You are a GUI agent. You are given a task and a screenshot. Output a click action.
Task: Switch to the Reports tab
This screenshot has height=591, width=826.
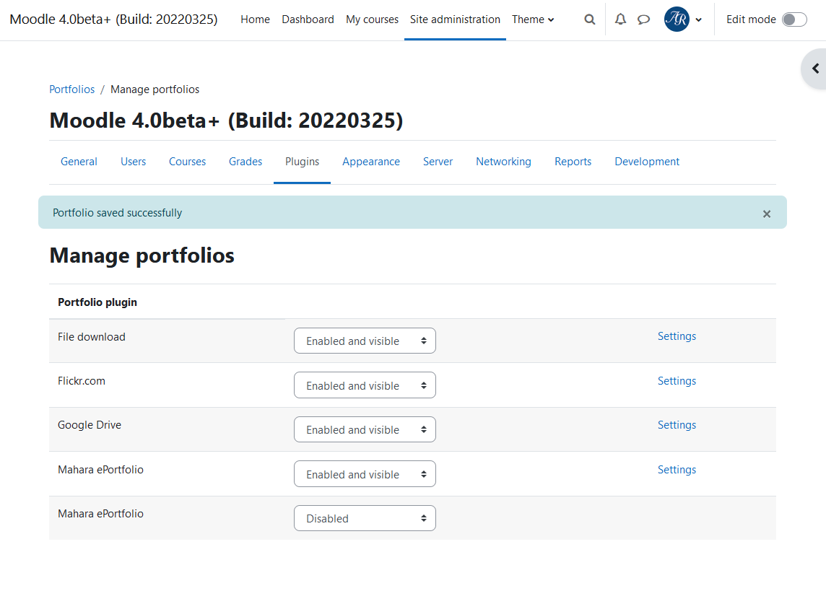[x=573, y=162]
